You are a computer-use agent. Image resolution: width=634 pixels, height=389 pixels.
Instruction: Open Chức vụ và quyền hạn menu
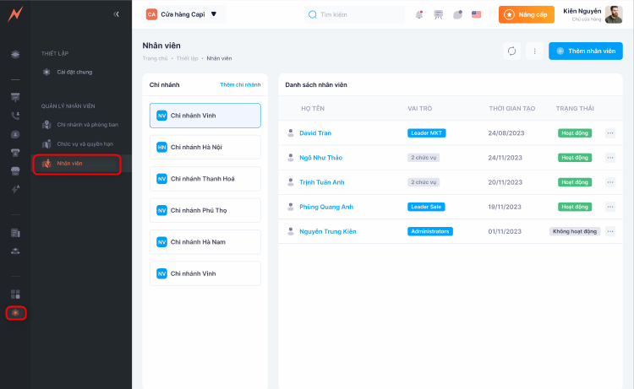(x=85, y=143)
